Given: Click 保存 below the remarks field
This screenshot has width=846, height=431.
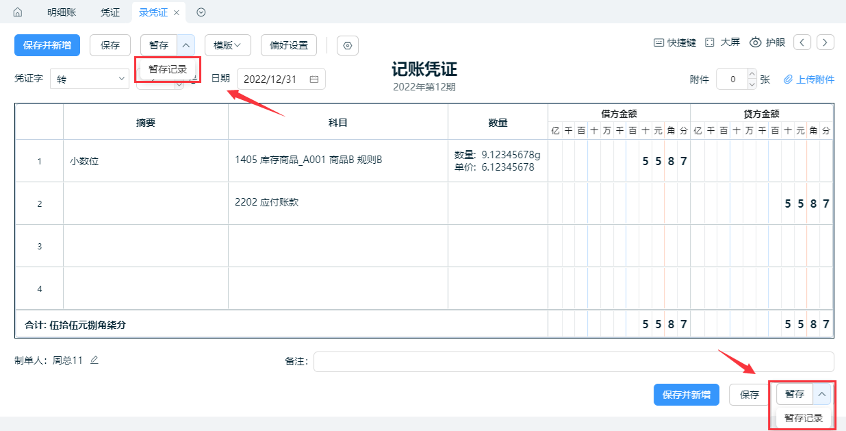Looking at the screenshot, I should point(749,395).
